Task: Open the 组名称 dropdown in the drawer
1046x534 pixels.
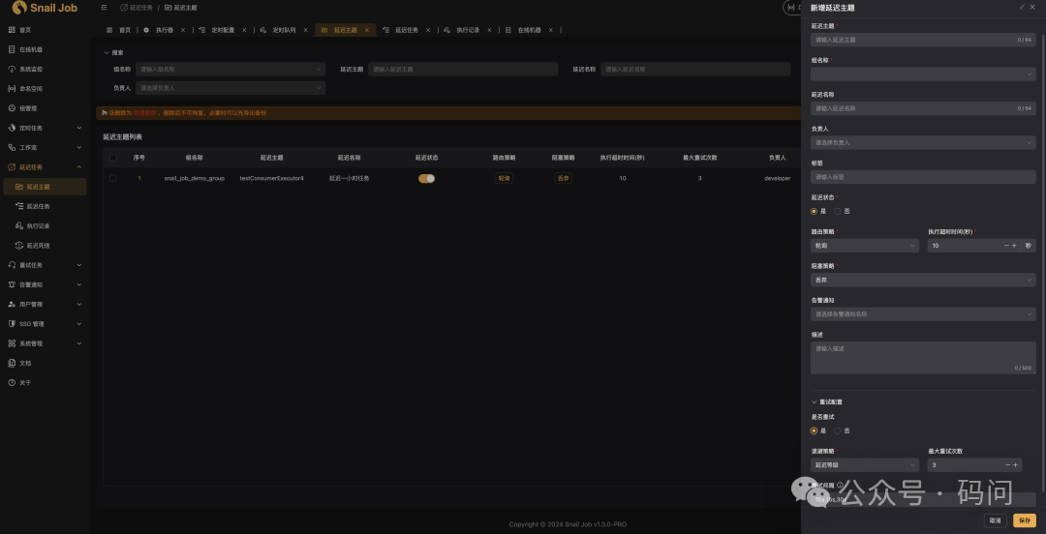Action: point(923,74)
